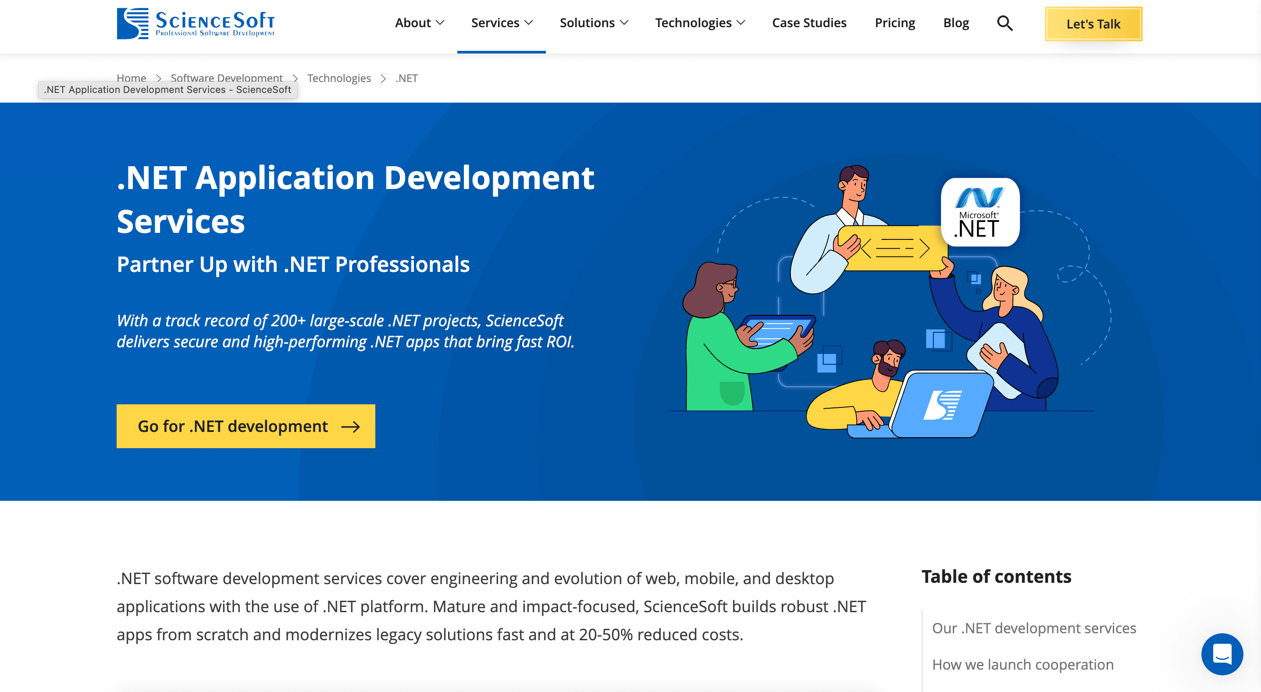Click the ScienceSoft logo

195,23
